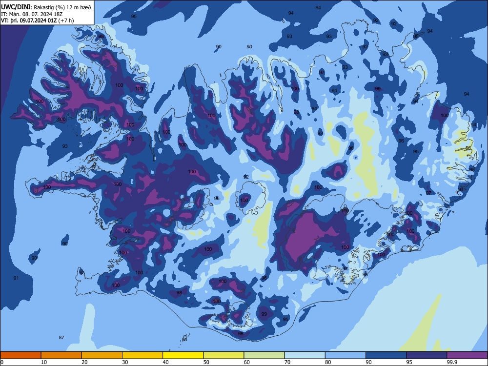
Task: Select the medium blue 90–95 legend swatch
Action: click(386, 355)
